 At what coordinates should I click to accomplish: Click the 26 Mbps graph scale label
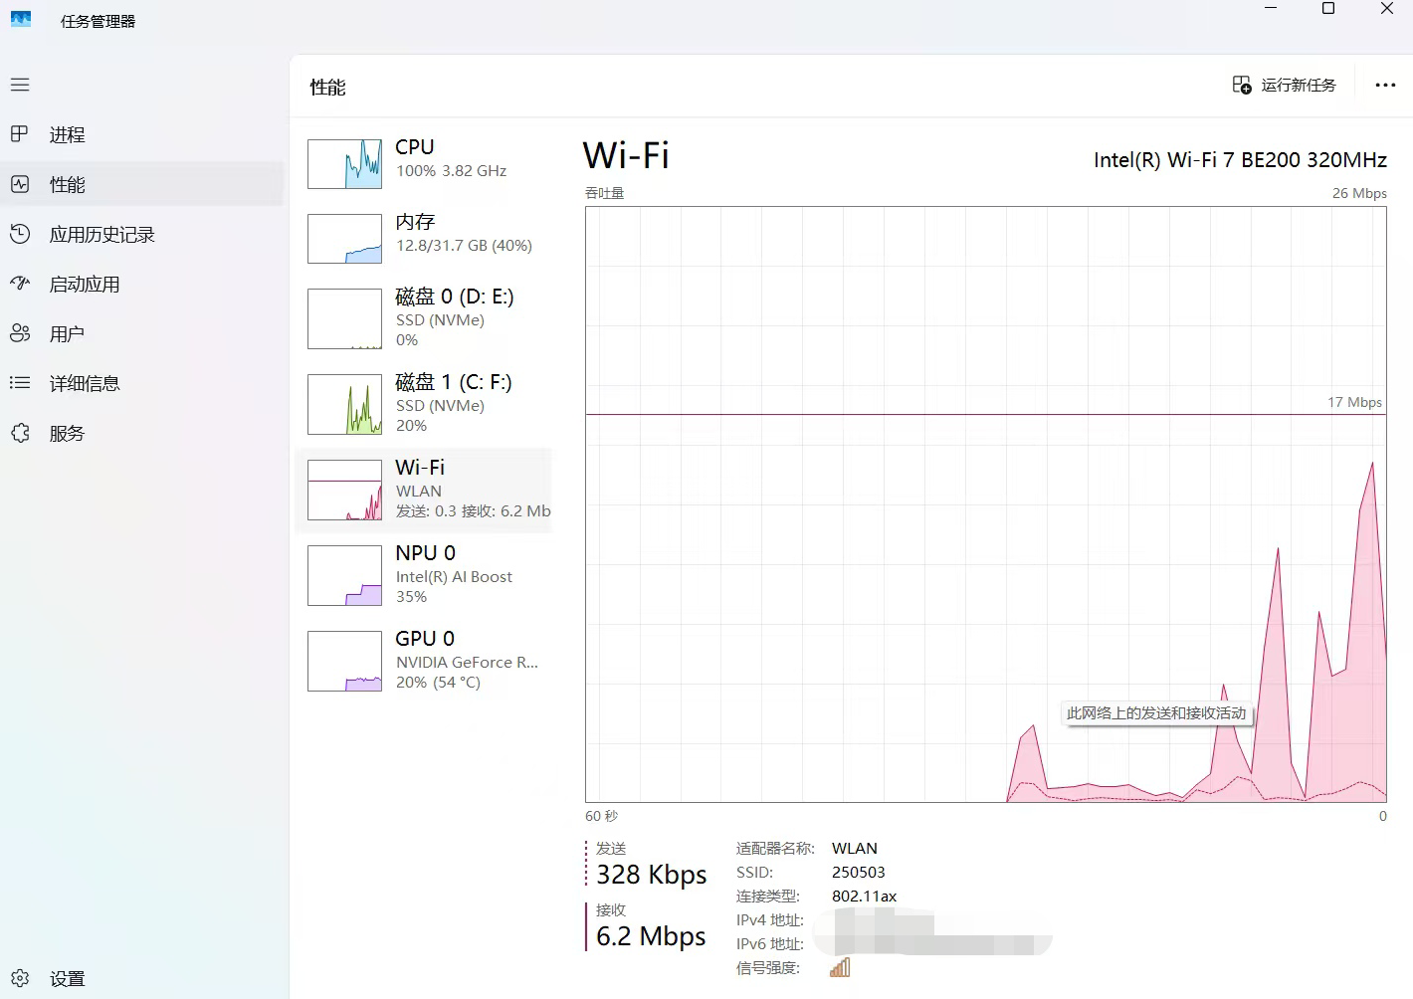click(1359, 193)
